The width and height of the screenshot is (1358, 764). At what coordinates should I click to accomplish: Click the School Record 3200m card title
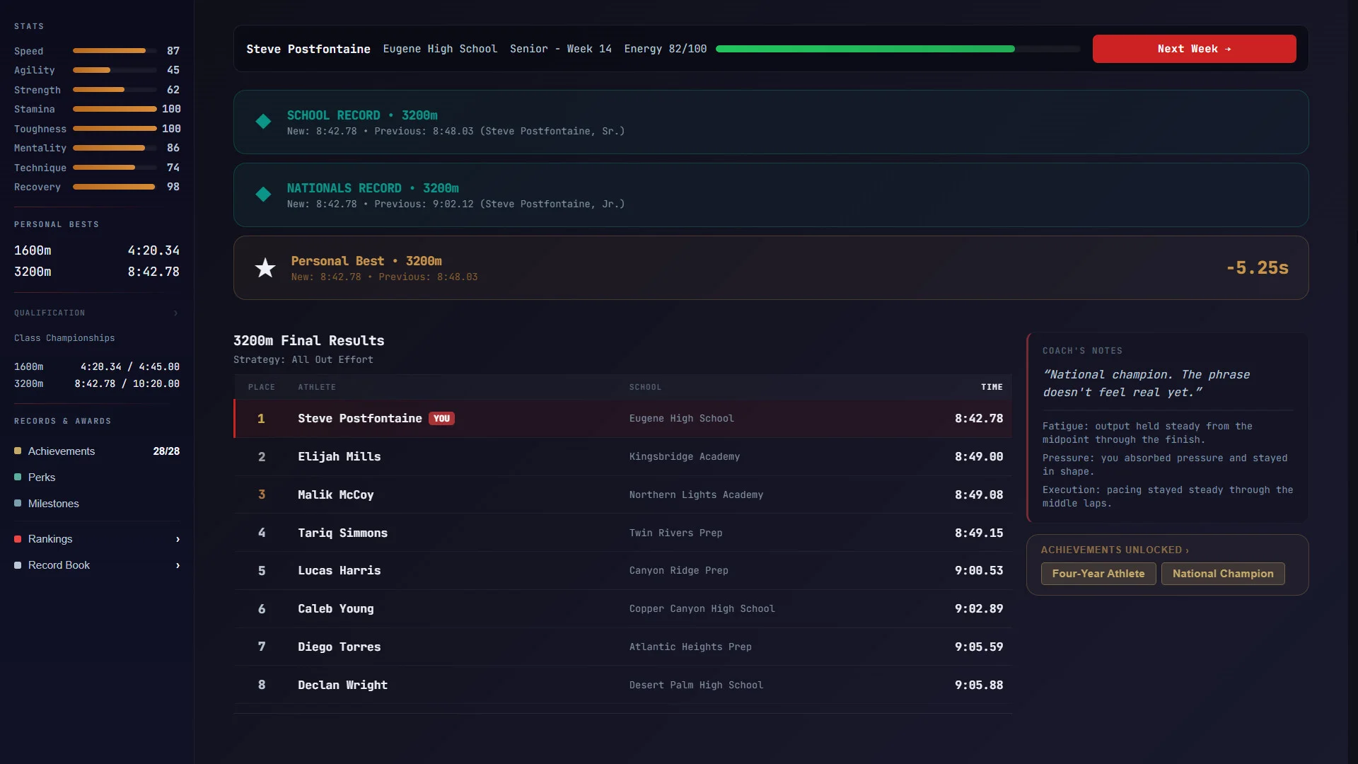362,115
